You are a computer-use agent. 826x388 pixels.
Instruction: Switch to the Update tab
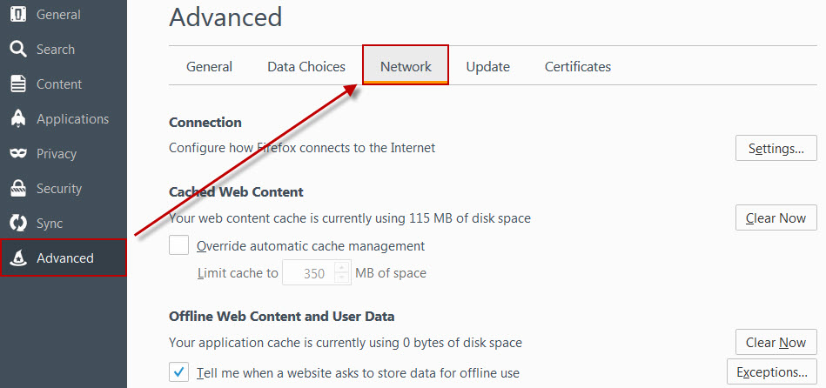pos(487,67)
